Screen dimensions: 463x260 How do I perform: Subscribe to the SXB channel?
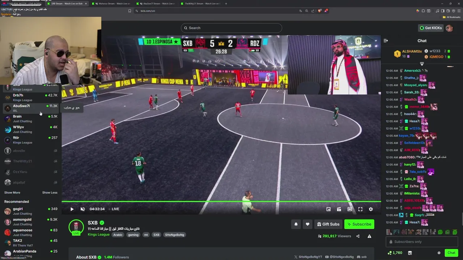(359, 224)
